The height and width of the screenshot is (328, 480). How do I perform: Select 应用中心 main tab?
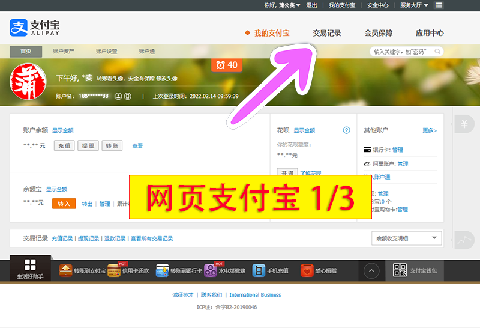point(430,33)
